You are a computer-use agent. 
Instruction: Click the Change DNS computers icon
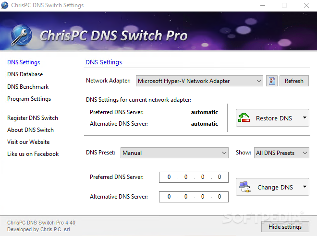click(x=244, y=187)
